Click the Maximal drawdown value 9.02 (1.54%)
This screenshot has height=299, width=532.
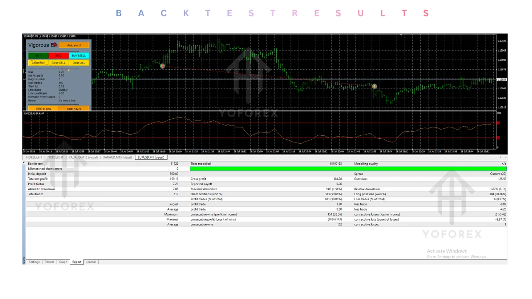coord(334,189)
